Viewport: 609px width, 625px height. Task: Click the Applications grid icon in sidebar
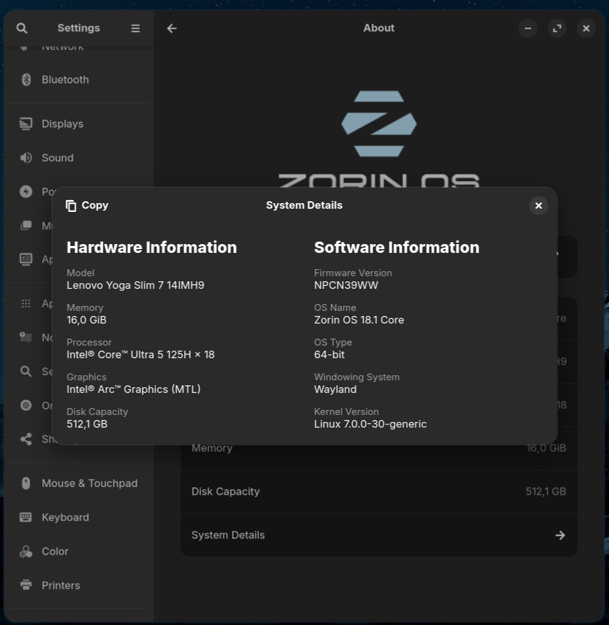pyautogui.click(x=26, y=304)
